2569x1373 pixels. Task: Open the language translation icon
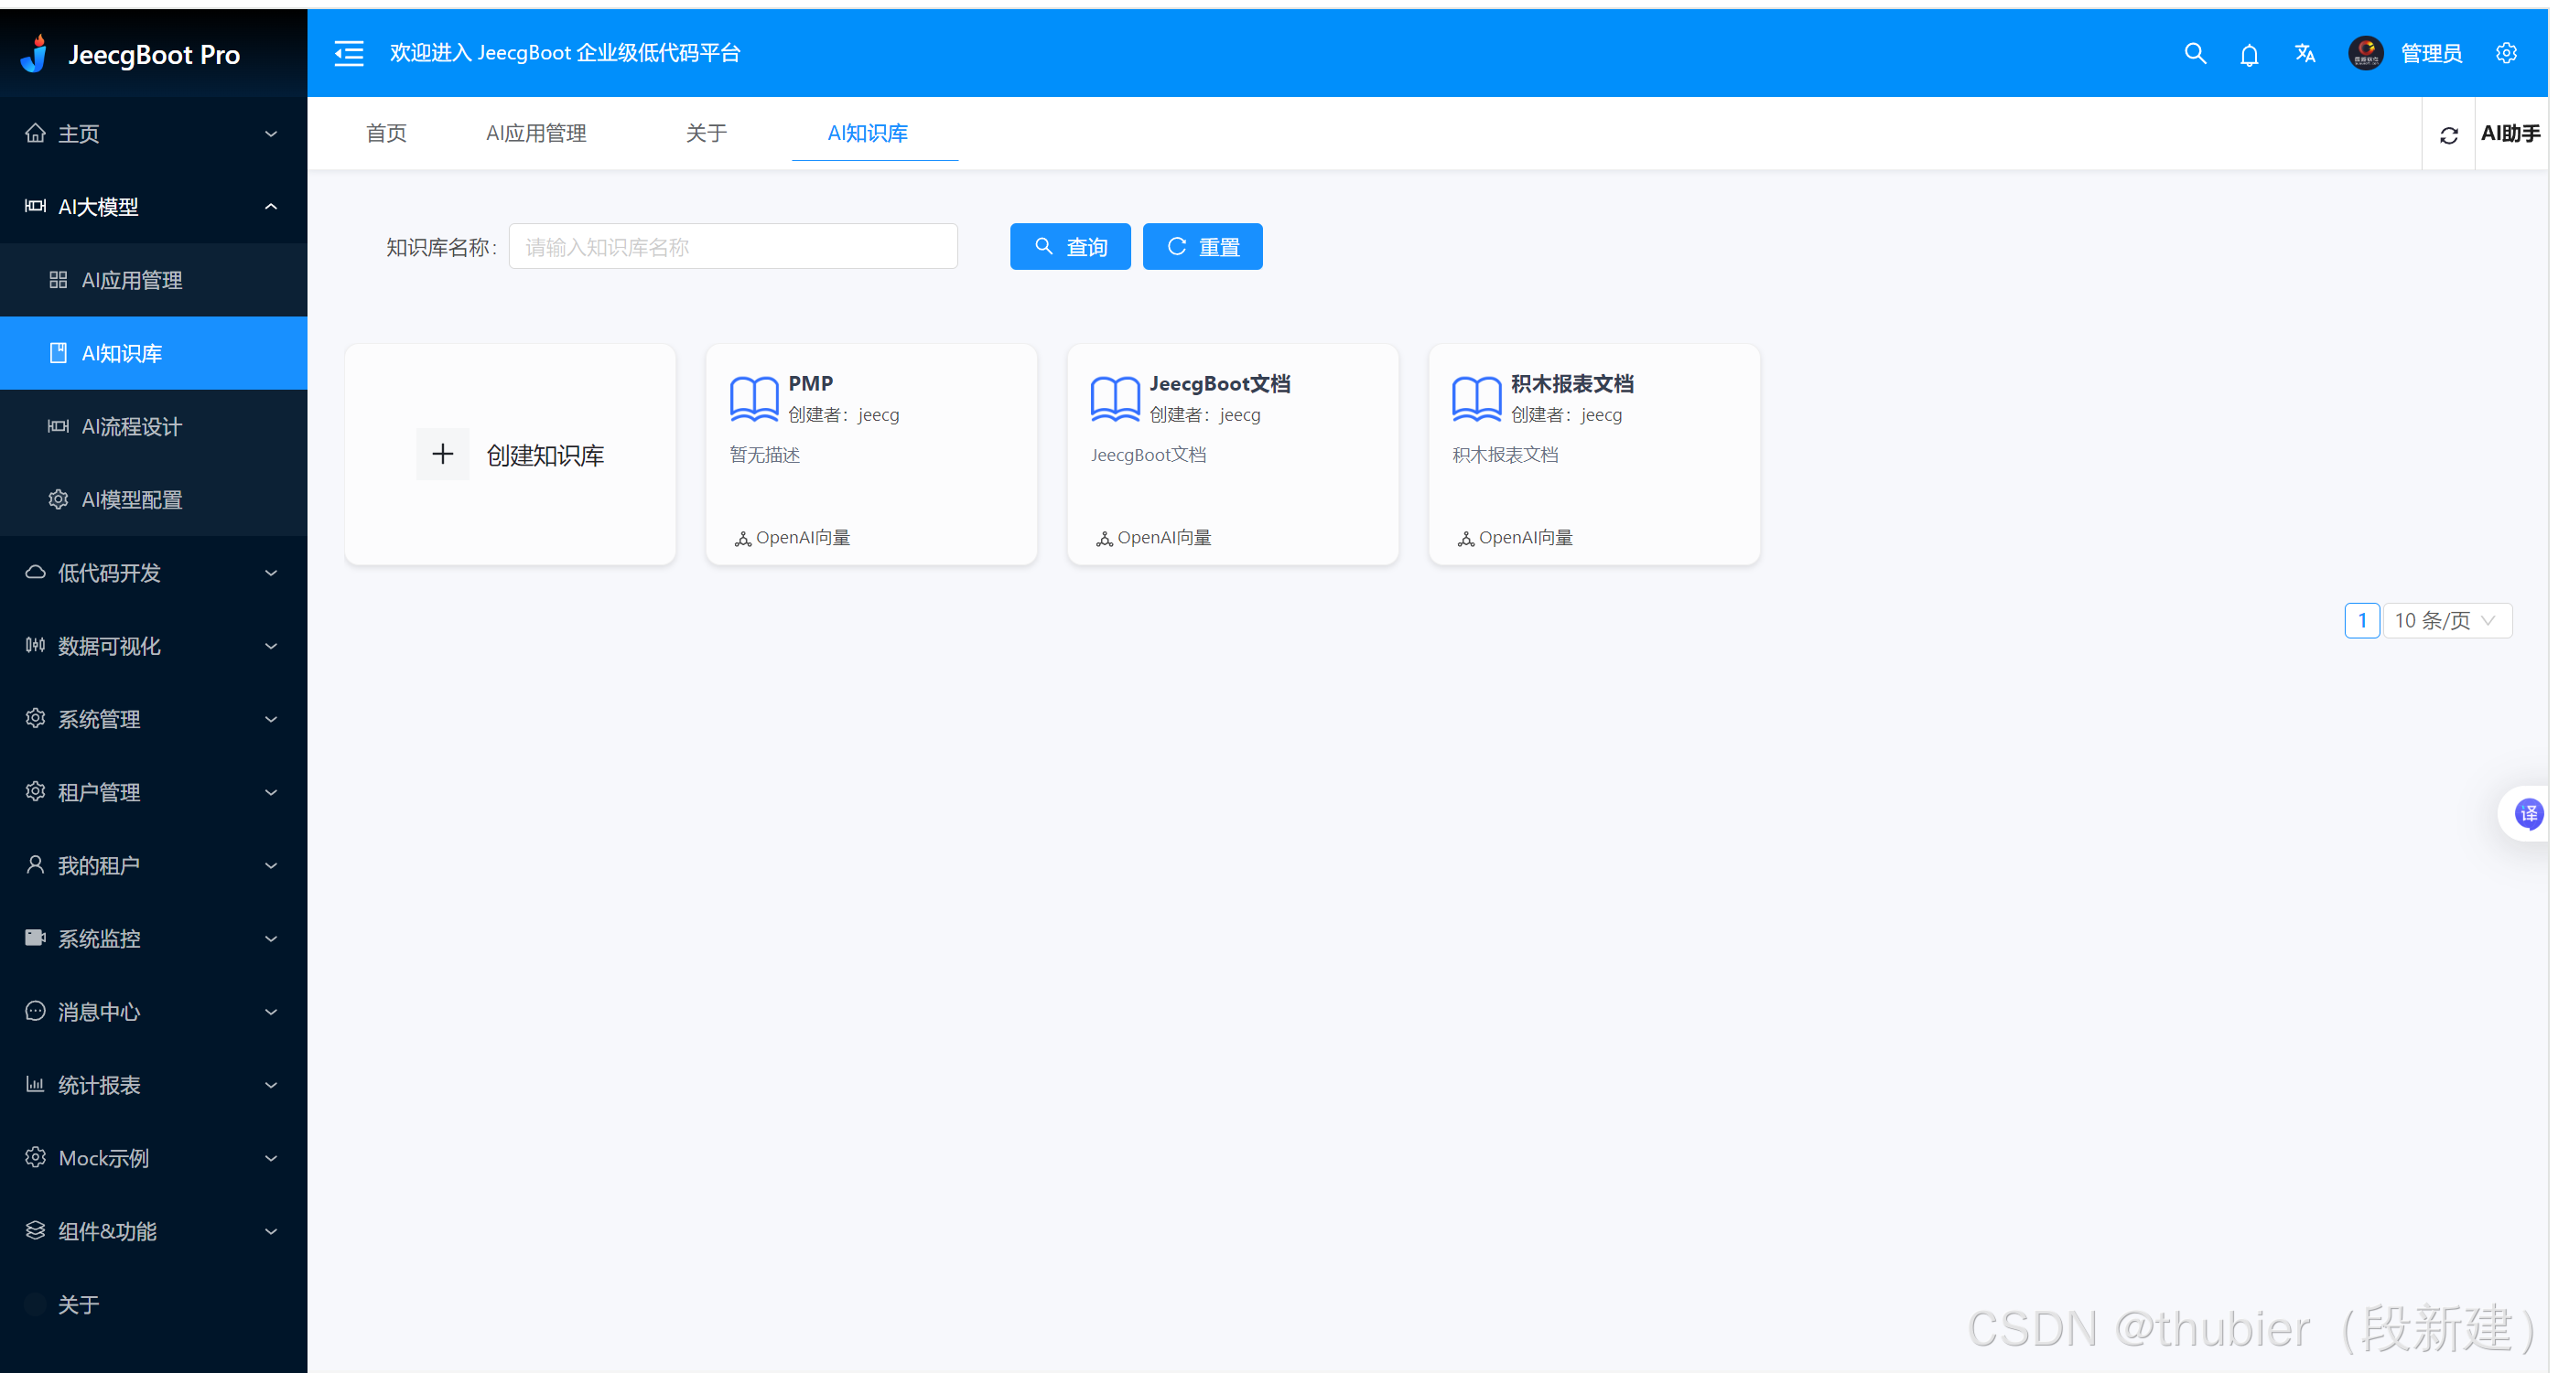pyautogui.click(x=2305, y=54)
